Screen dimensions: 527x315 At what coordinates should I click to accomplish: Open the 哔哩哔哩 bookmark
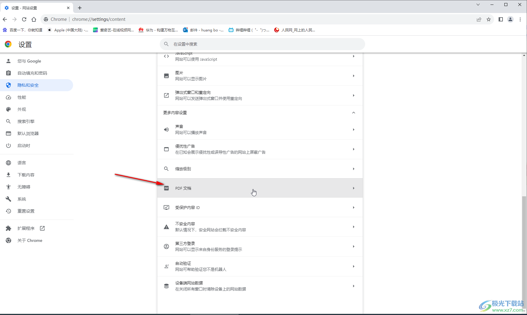pos(249,30)
